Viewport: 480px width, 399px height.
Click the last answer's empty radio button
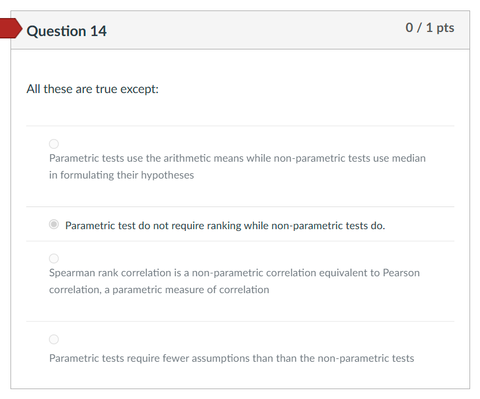pos(54,339)
